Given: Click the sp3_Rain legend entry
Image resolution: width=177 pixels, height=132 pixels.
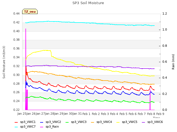Looking at the screenshot, I should 50,127.
